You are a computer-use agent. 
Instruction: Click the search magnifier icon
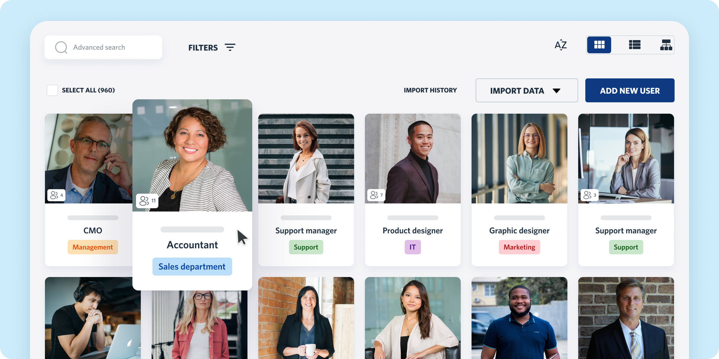(x=61, y=47)
